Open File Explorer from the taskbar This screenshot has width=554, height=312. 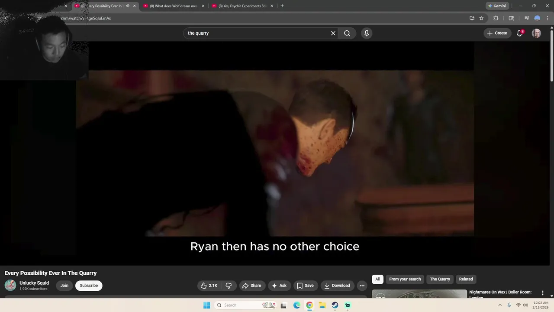pos(322,305)
